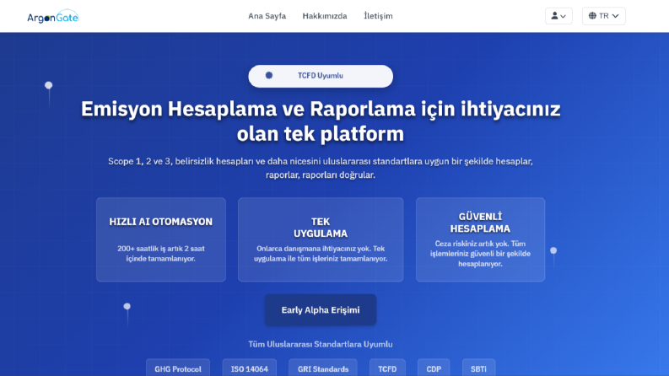Click the Early Alpha Erişimi button

(321, 310)
